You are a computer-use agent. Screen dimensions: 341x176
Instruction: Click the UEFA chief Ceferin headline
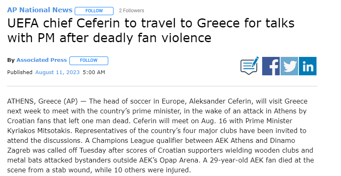tap(151, 30)
